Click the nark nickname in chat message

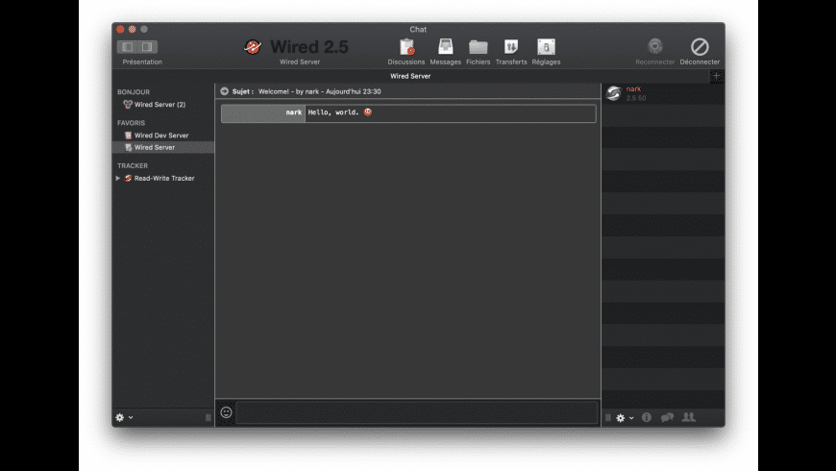(294, 112)
